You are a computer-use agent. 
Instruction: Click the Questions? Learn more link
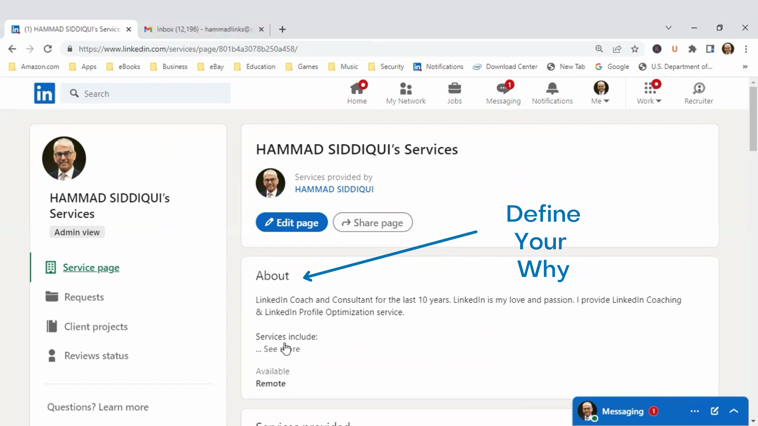coord(98,407)
